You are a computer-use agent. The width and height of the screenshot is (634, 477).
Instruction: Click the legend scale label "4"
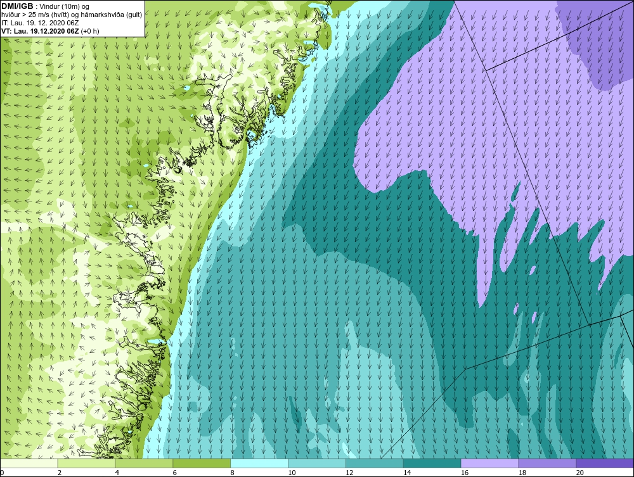pyautogui.click(x=117, y=473)
